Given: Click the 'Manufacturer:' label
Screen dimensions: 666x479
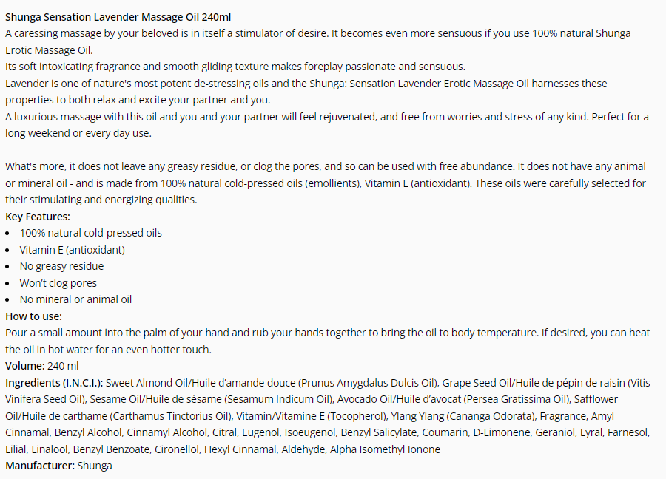Looking at the screenshot, I should (40, 466).
